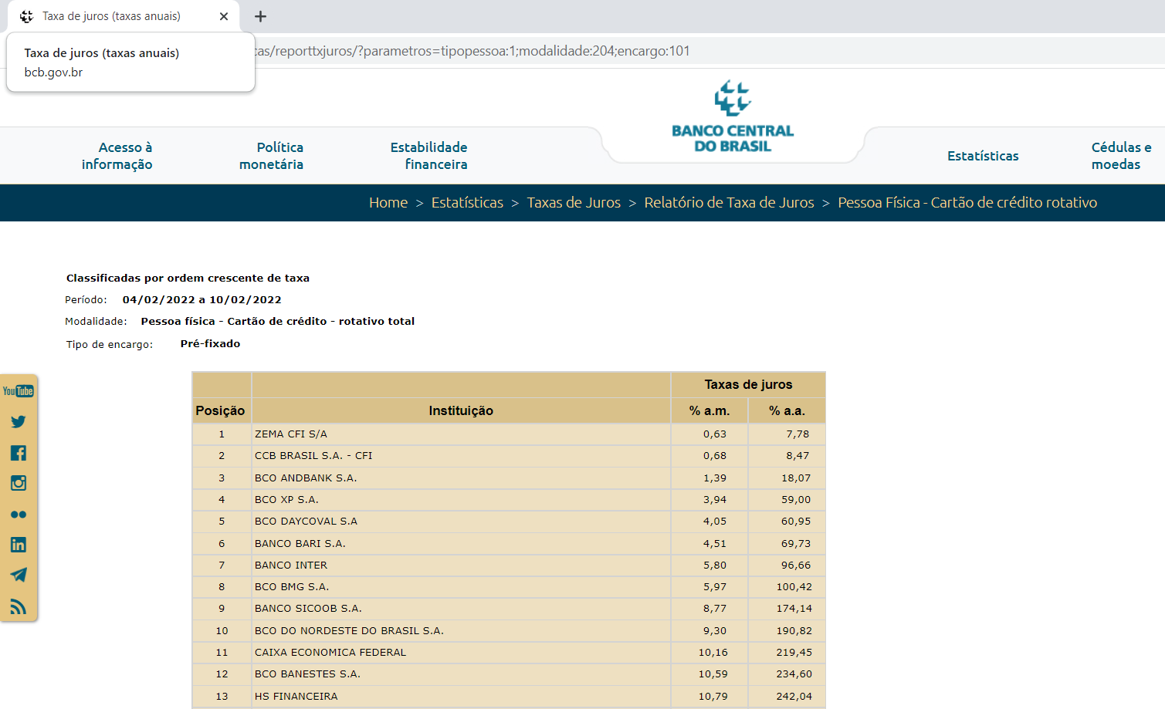Select BCO BMG S.A. cell
The image size is (1165, 709).
[461, 587]
